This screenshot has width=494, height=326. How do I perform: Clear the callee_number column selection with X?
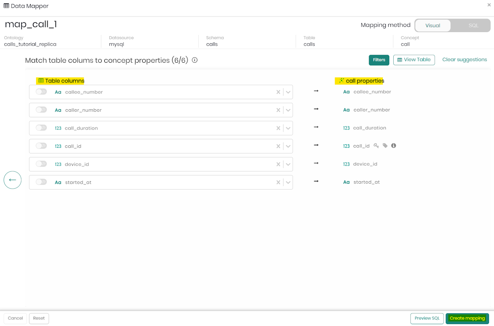[278, 92]
